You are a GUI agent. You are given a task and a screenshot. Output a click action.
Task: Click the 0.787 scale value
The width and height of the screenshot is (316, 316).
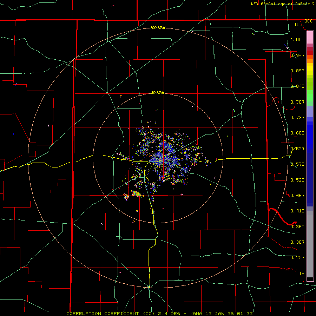(297, 102)
